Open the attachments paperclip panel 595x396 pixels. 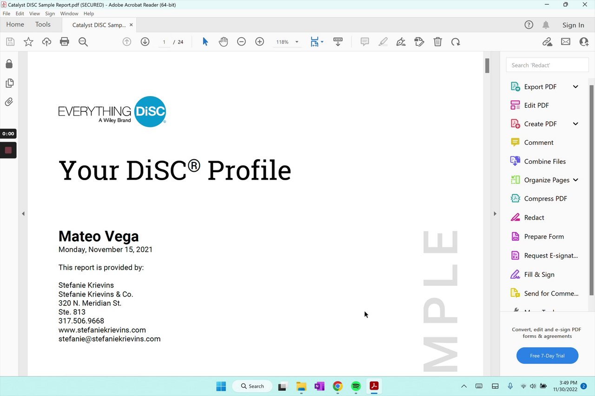click(9, 102)
